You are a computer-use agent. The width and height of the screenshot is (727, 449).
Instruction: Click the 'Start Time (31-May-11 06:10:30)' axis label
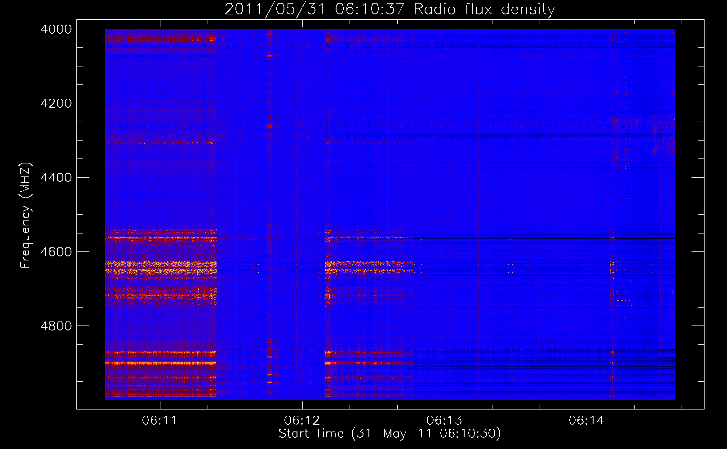(390, 434)
